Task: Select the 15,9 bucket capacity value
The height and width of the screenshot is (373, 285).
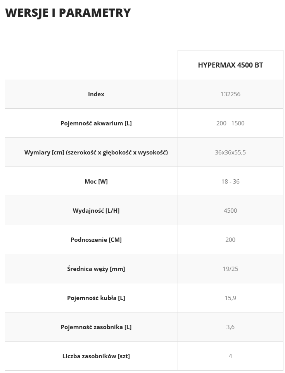Action: [x=230, y=298]
